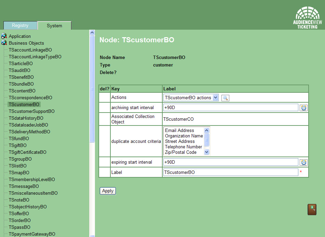Open the Application tree node
The height and width of the screenshot is (237, 325).
20,36
